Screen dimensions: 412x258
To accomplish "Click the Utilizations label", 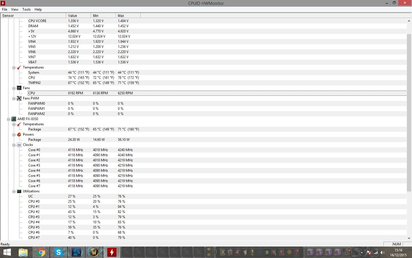I will coord(31,191).
